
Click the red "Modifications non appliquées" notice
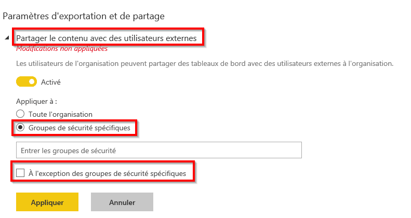(62, 49)
